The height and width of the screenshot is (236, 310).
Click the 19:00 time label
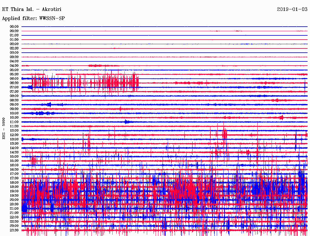[x=14, y=191]
